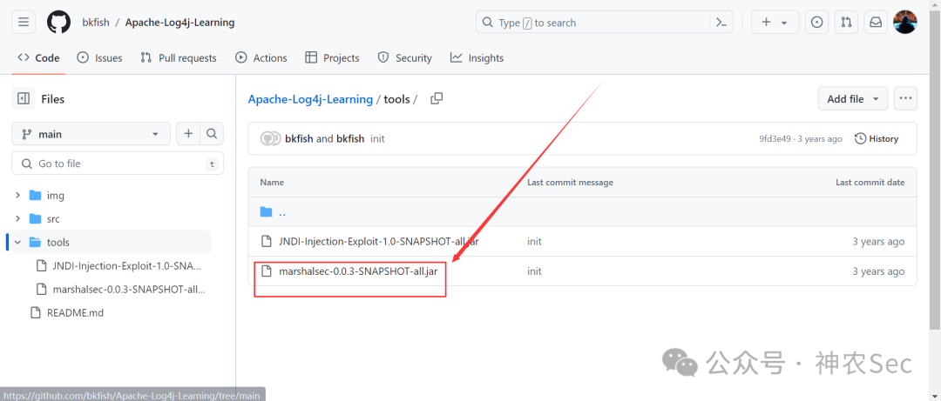The width and height of the screenshot is (941, 401).
Task: Expand the src folder chevron
Action: (x=18, y=219)
